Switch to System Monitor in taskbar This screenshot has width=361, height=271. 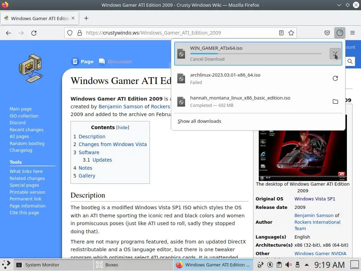[x=53, y=265]
